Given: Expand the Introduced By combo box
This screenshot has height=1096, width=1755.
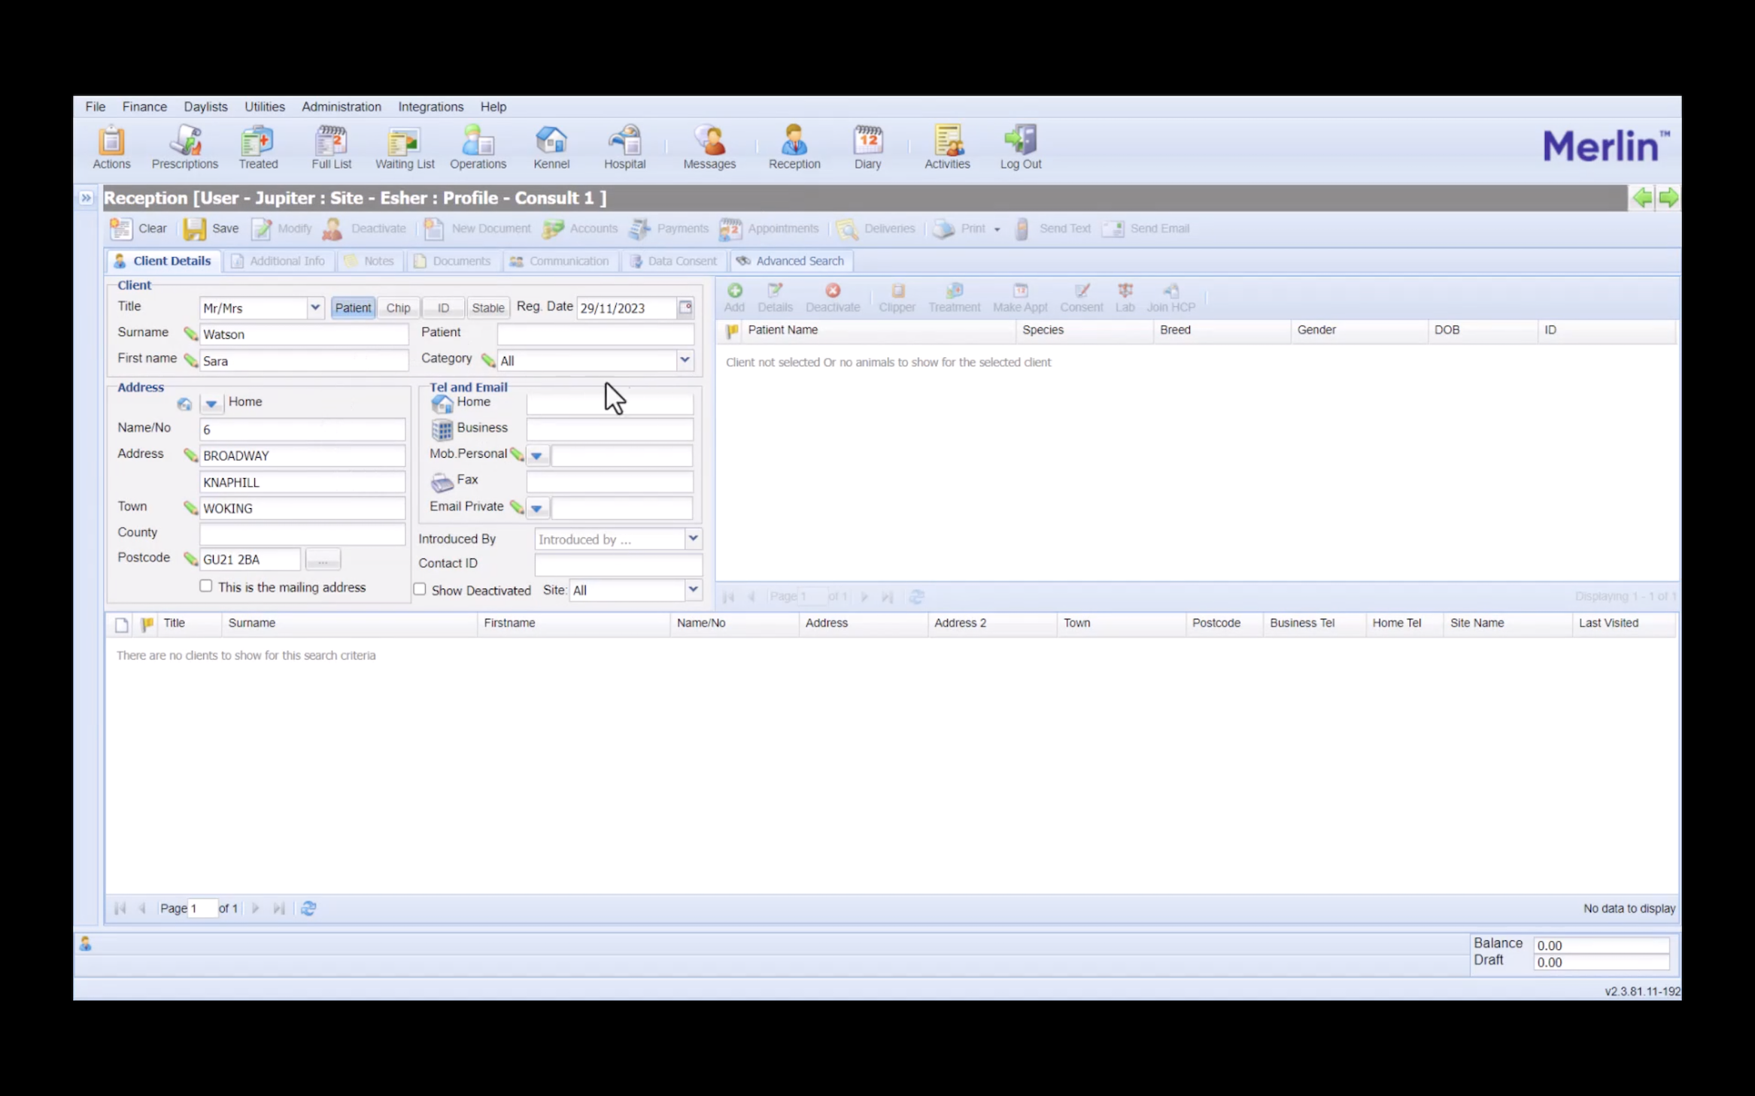Looking at the screenshot, I should pos(693,538).
